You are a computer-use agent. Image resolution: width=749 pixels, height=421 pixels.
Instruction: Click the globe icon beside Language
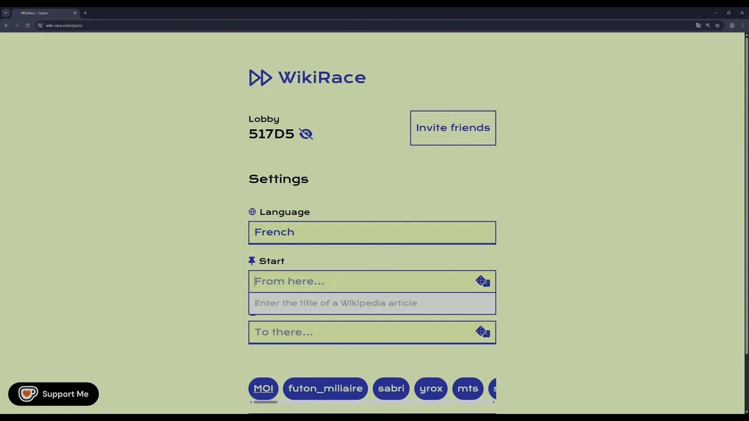coord(252,212)
